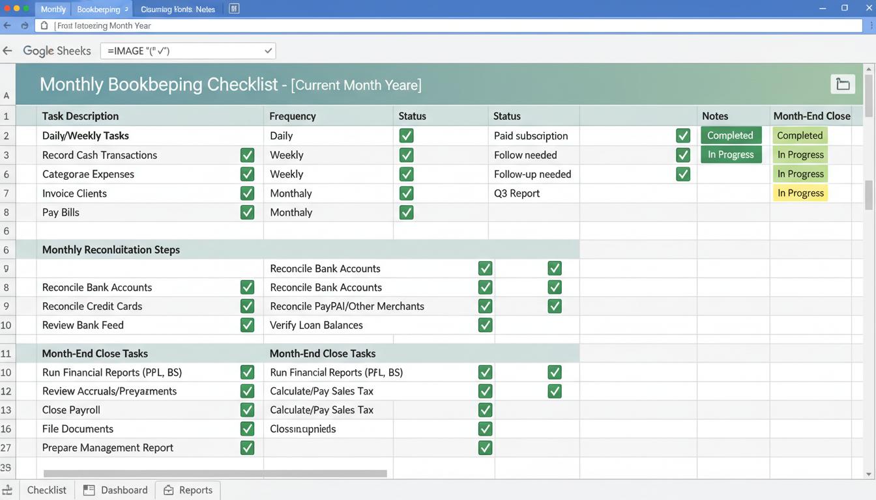
Task: Toggle the checkbox next to Paid subsciption
Action: click(x=683, y=135)
